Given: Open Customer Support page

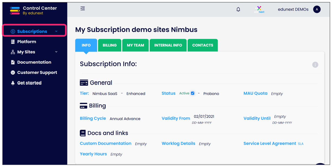Looking at the screenshot, I should (x=37, y=73).
